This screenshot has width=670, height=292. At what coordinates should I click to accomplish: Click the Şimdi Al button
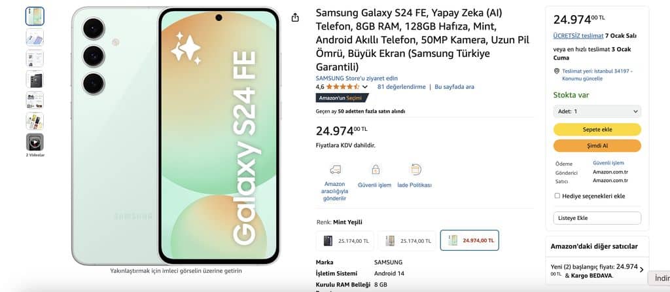(x=597, y=146)
